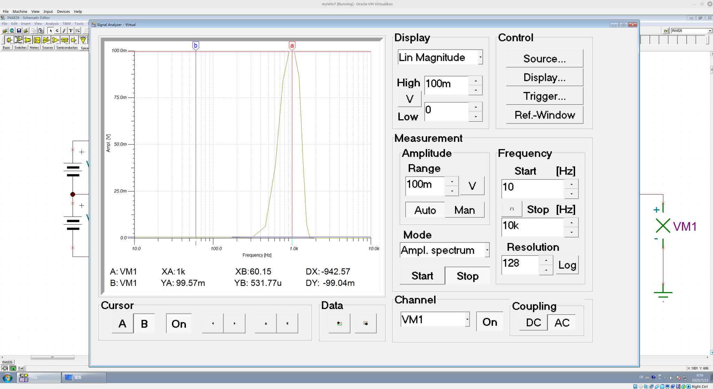Save the schematic with the disk icon
The width and height of the screenshot is (713, 389).
click(x=19, y=31)
